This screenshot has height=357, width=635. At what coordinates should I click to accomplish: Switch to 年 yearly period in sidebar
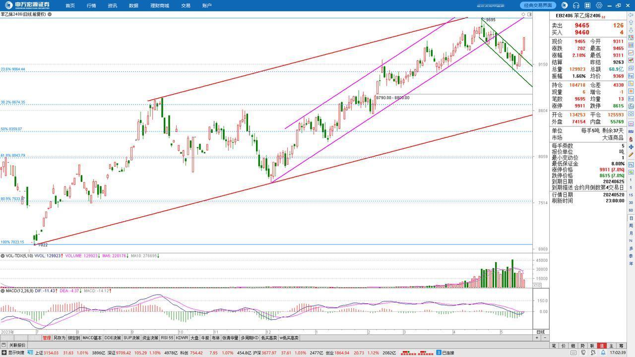pos(631,263)
